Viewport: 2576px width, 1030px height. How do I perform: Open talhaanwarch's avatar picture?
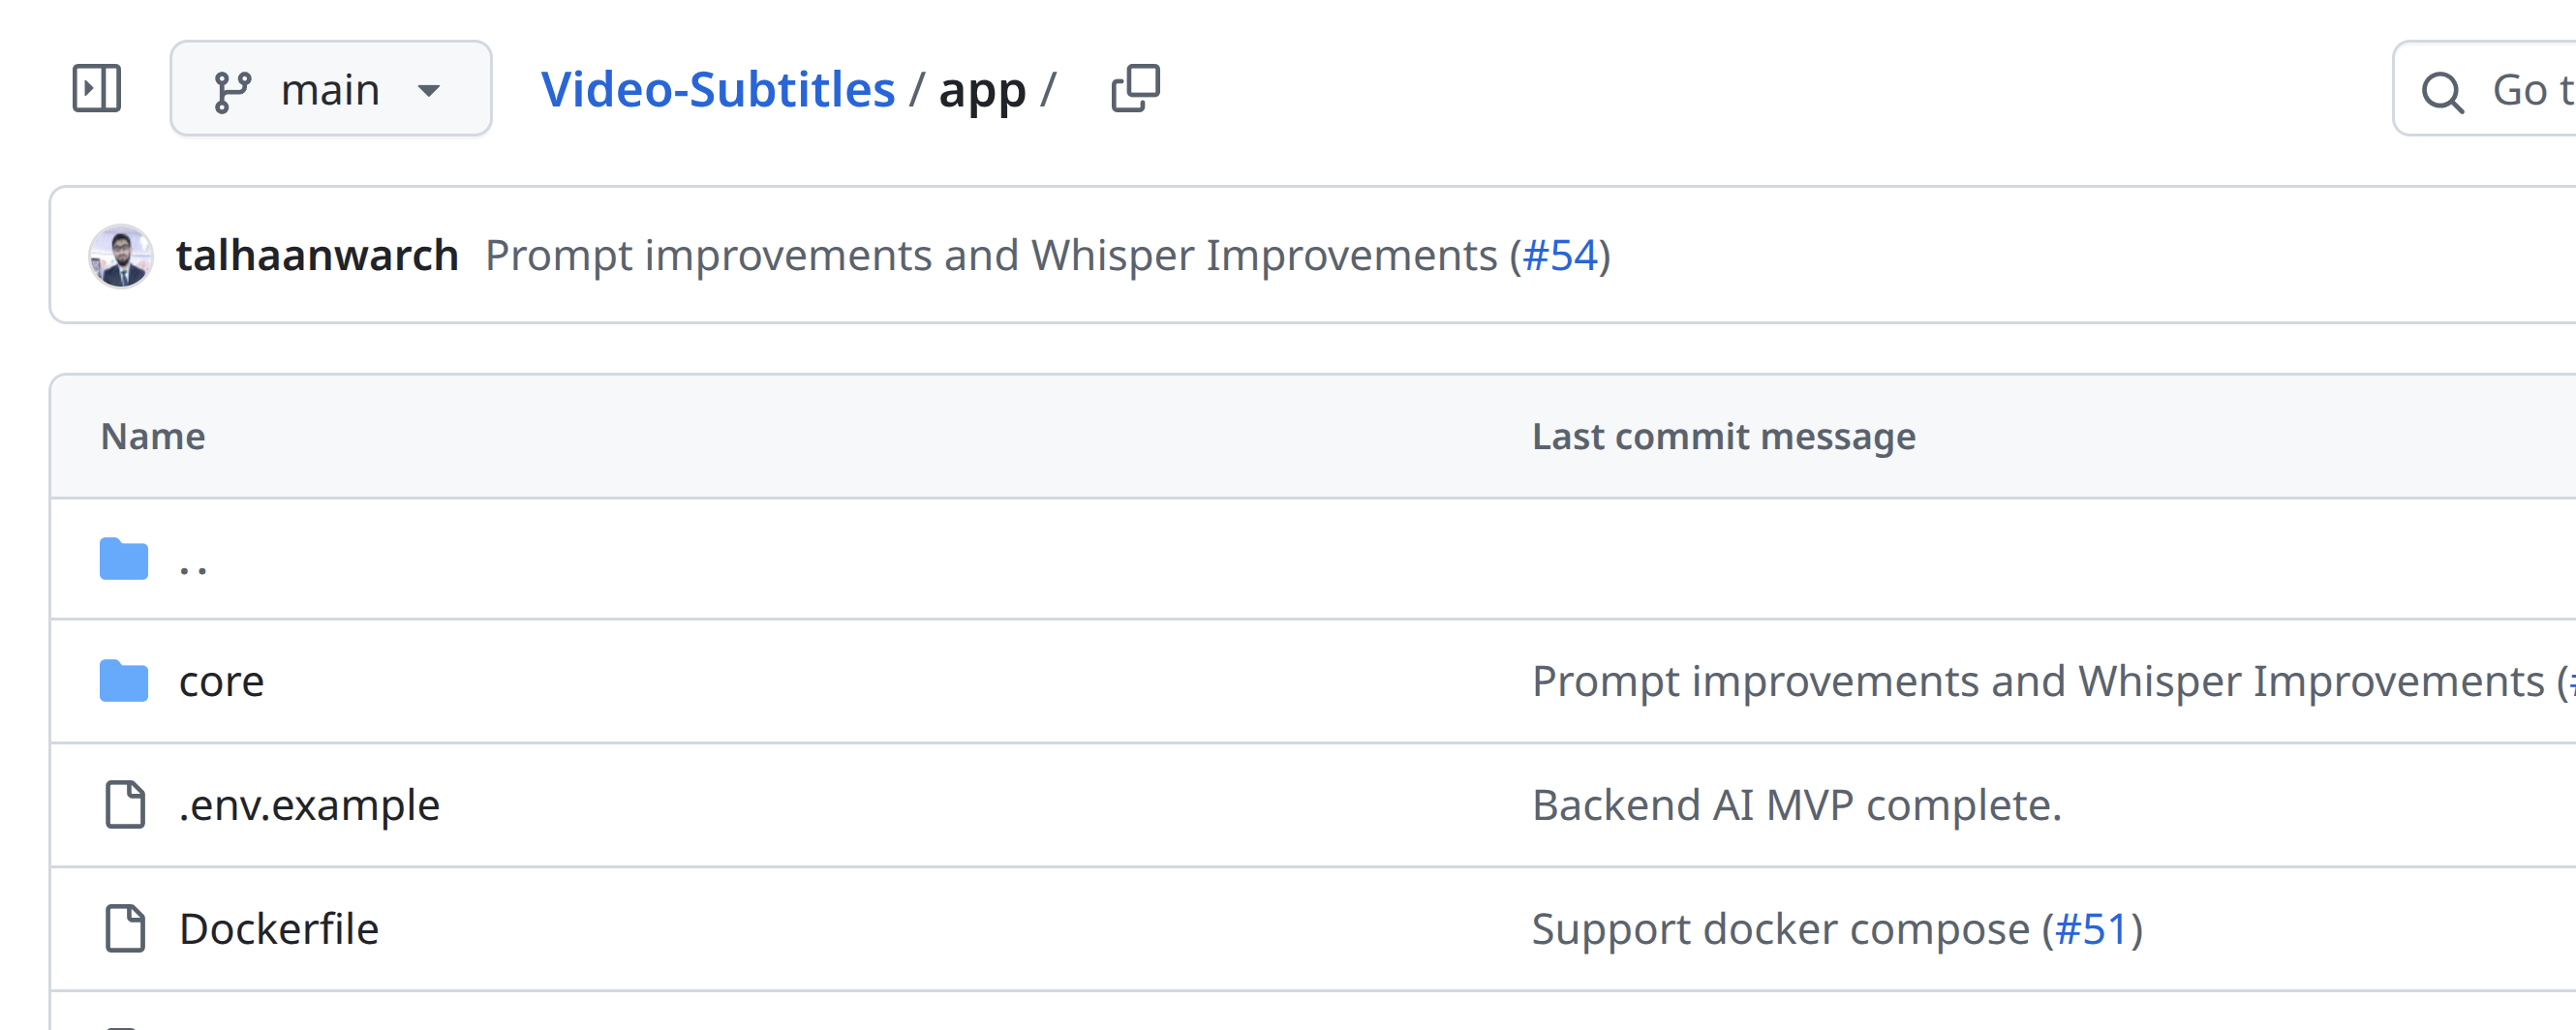[121, 256]
